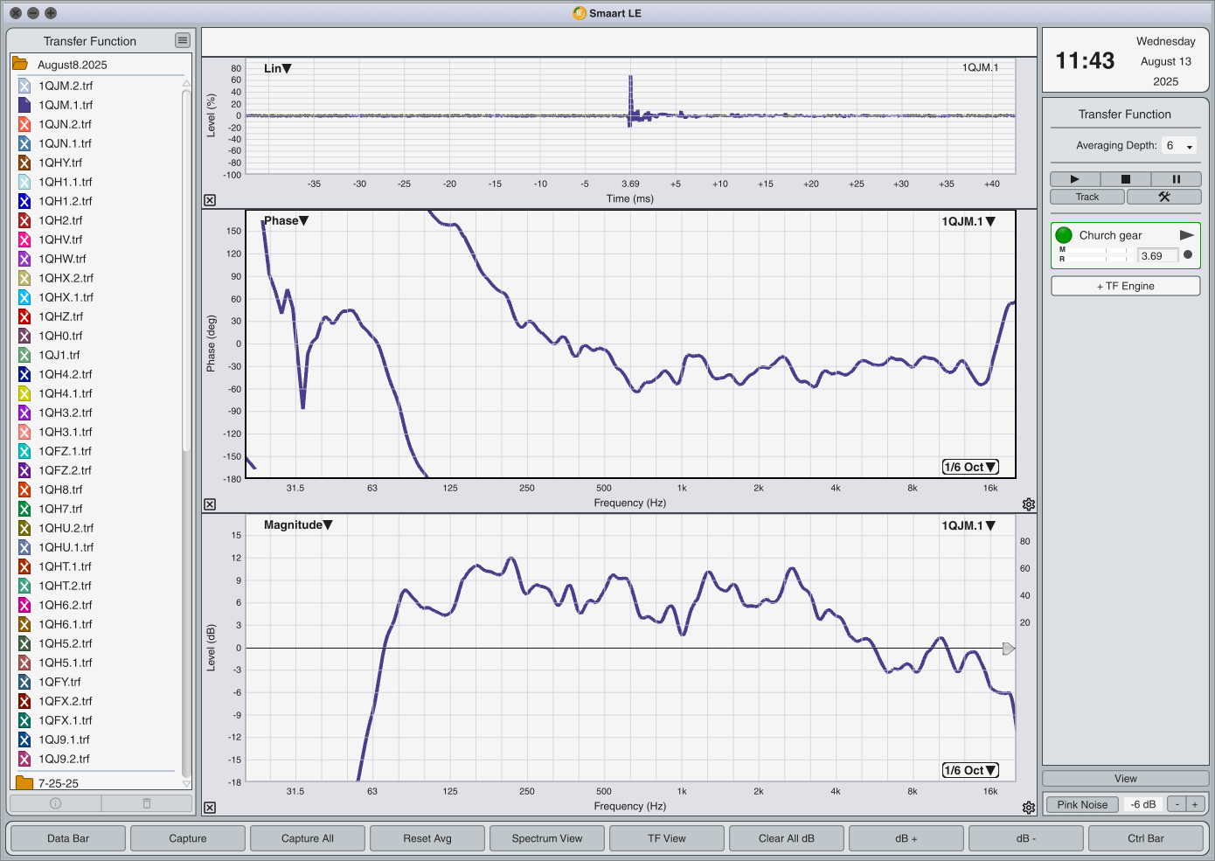Toggle the Pink Noise generator
Screen dimensions: 1215x861
(1082, 805)
